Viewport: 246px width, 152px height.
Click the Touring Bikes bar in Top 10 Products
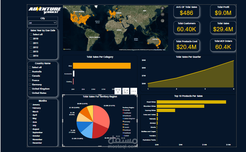(x=166, y=110)
